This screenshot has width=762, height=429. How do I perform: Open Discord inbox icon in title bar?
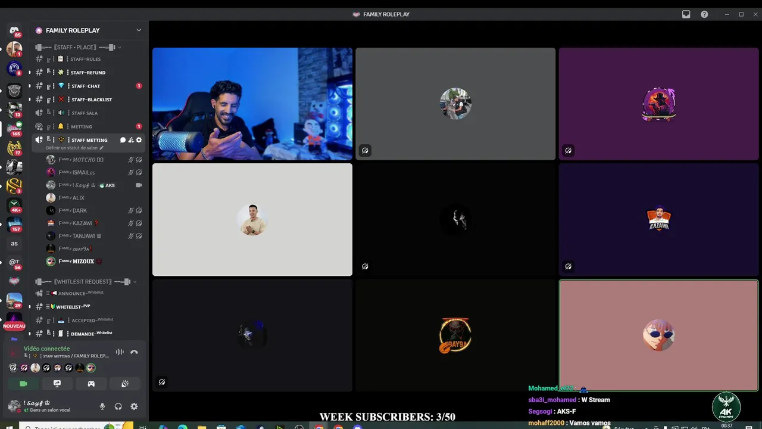686,14
